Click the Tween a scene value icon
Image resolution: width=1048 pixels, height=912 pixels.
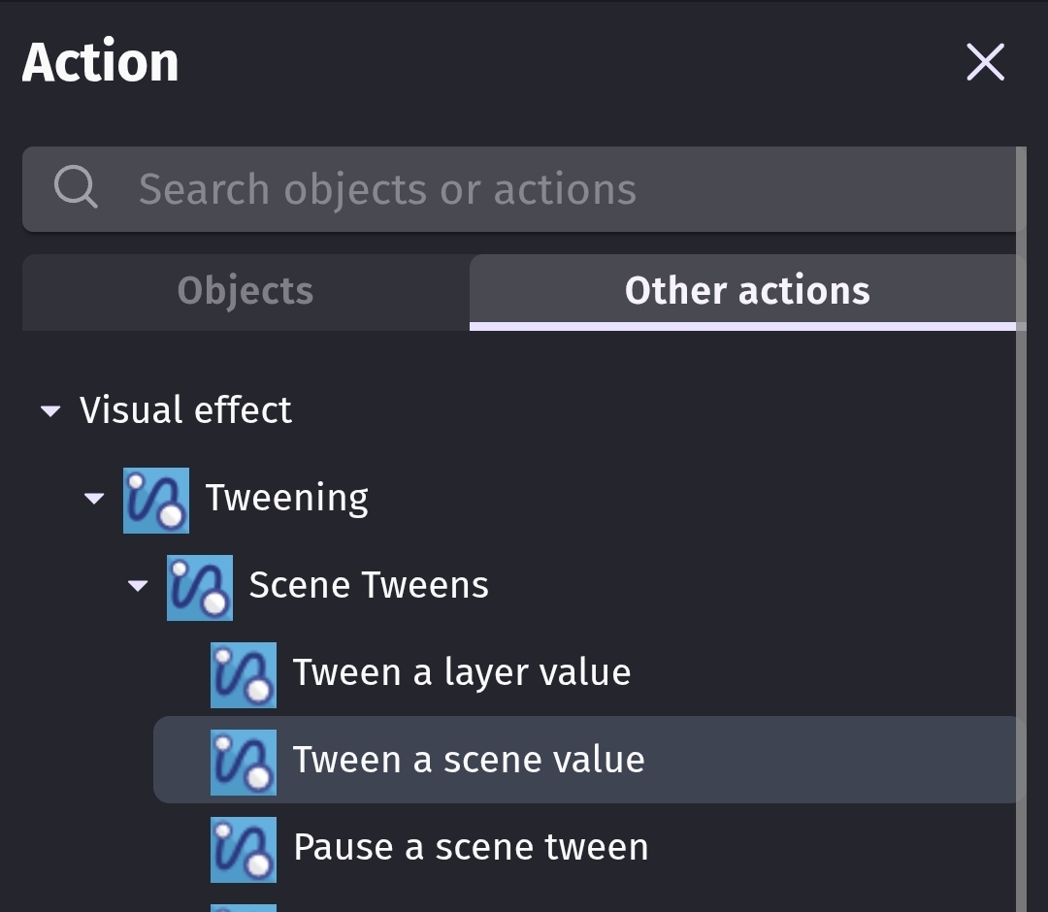coord(244,763)
